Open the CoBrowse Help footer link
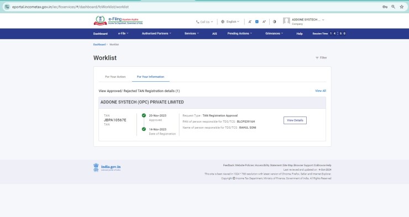Image resolution: width=409 pixels, height=217 pixels. tap(323, 165)
